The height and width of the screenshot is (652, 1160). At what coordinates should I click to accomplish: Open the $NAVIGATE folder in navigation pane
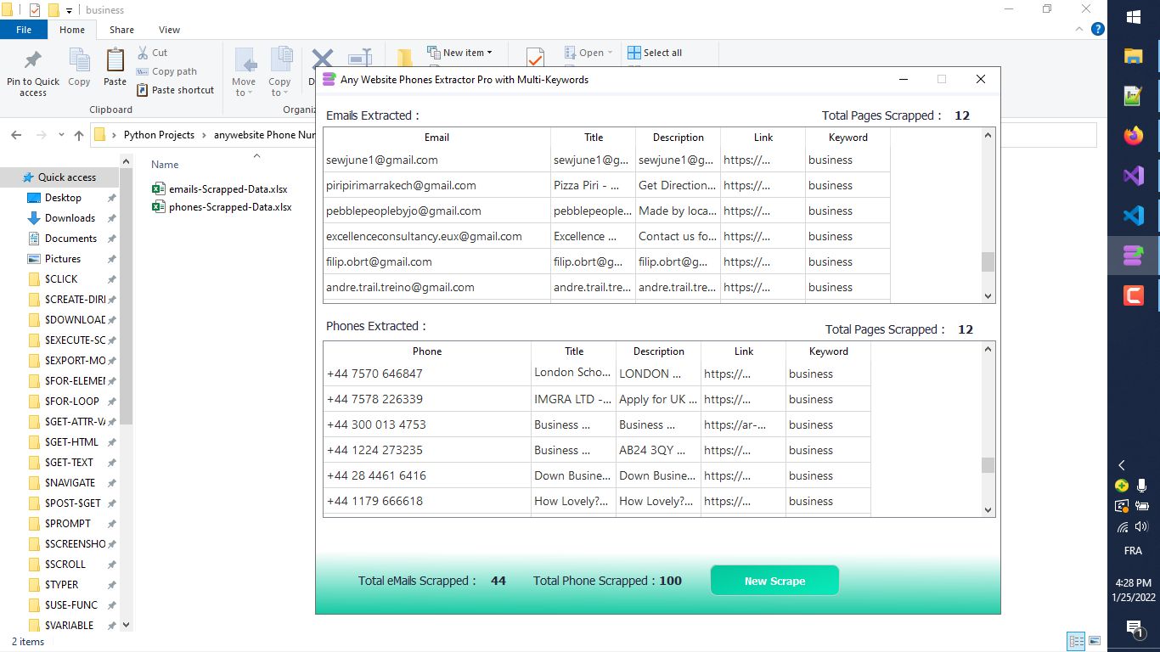(x=70, y=483)
